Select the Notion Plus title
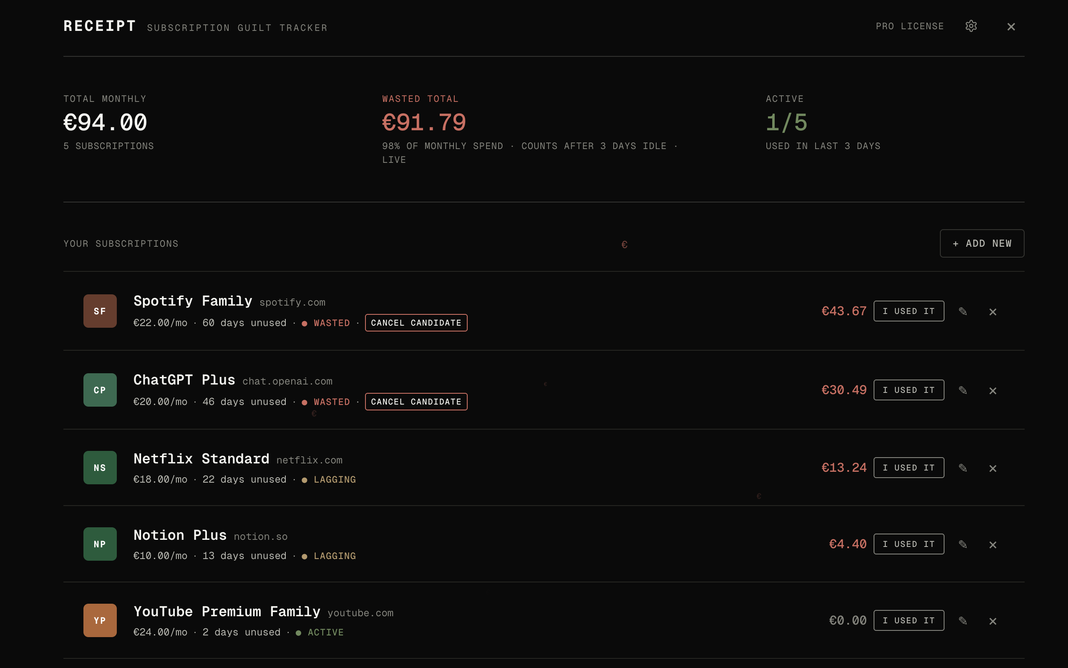 pos(180,535)
